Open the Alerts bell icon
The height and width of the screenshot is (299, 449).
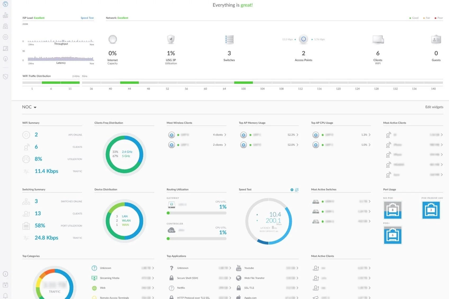pyautogui.click(x=5, y=296)
